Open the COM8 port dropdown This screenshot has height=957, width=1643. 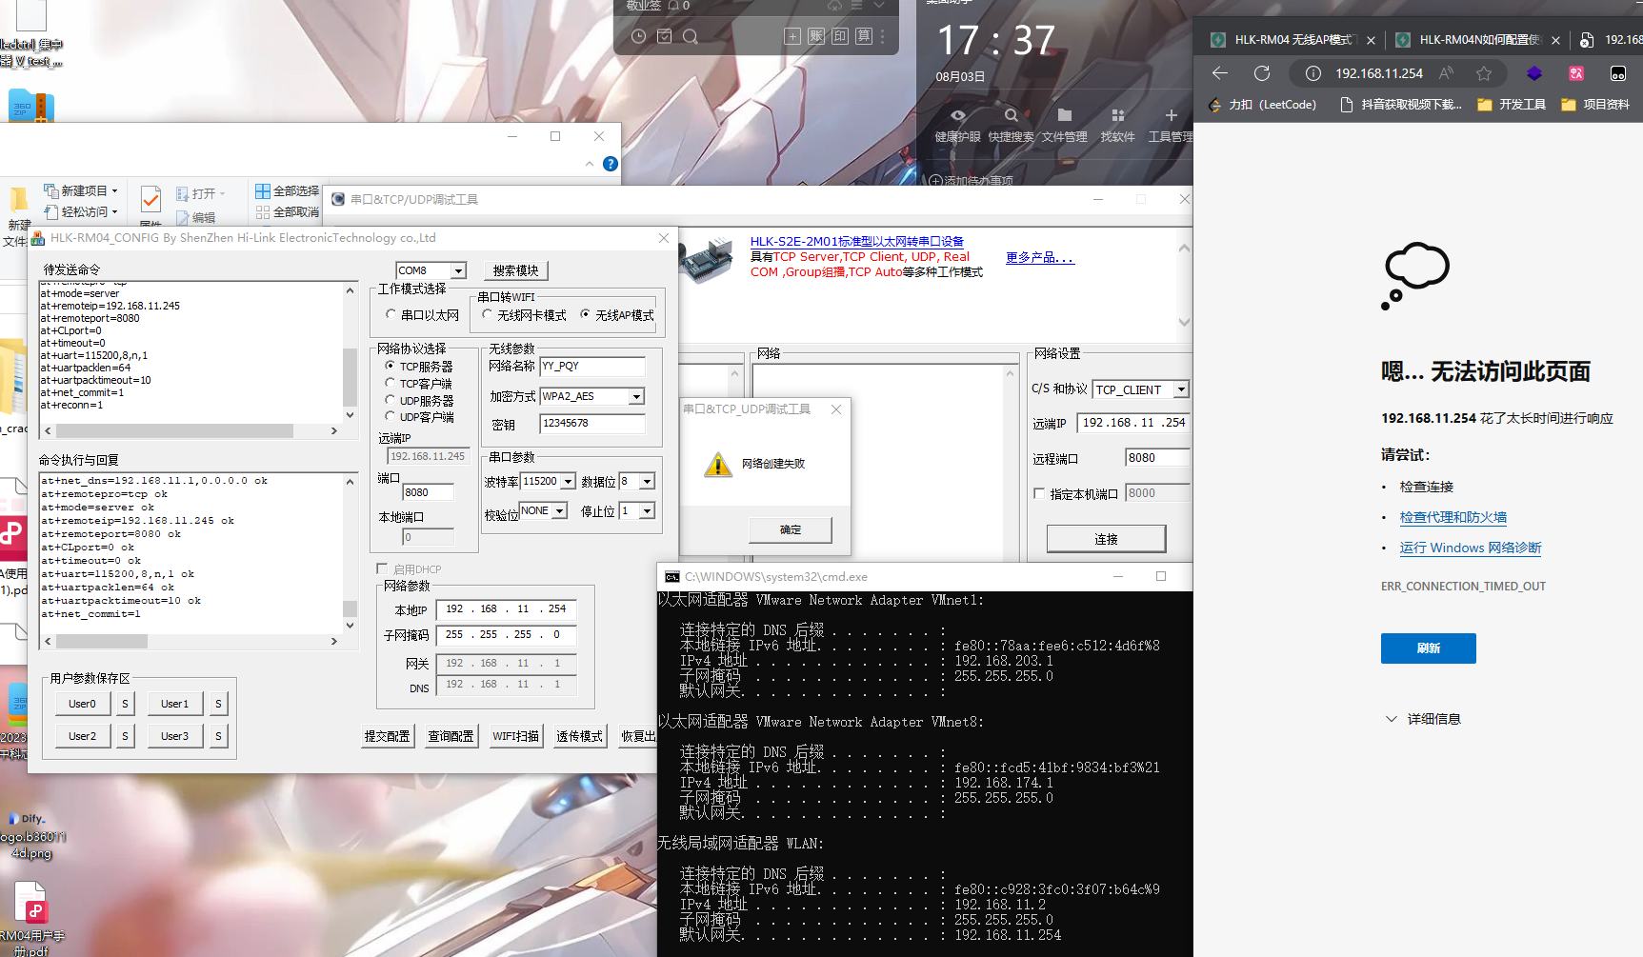coord(458,270)
